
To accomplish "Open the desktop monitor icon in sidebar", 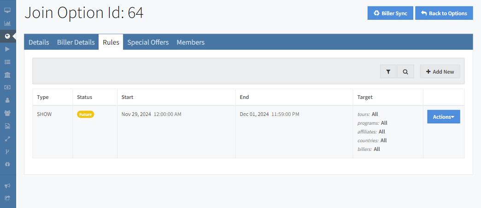I will [7, 10].
